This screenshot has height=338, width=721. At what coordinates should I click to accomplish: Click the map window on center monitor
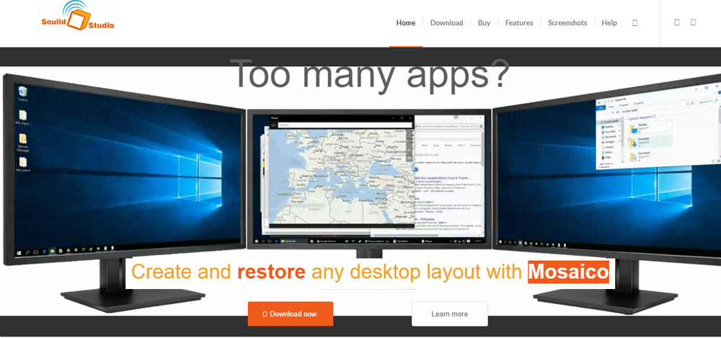point(340,171)
